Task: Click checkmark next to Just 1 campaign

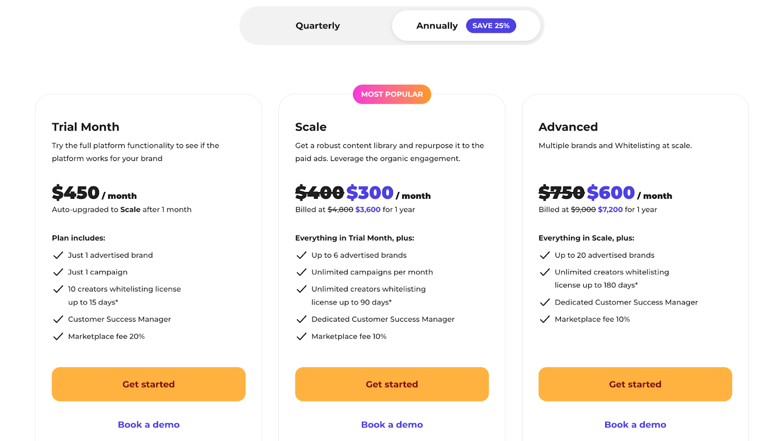Action: coord(58,272)
